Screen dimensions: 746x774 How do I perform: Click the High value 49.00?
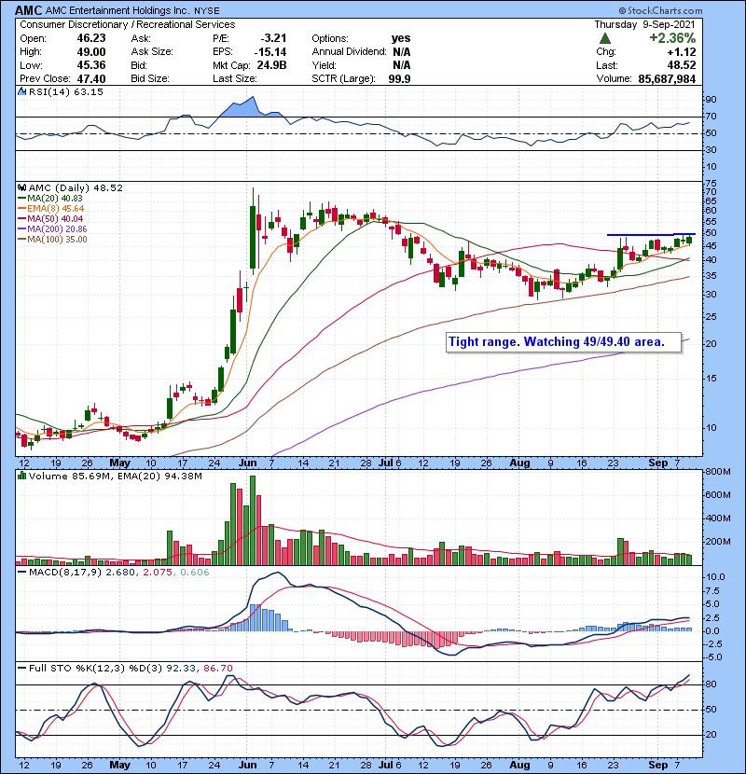click(x=91, y=52)
